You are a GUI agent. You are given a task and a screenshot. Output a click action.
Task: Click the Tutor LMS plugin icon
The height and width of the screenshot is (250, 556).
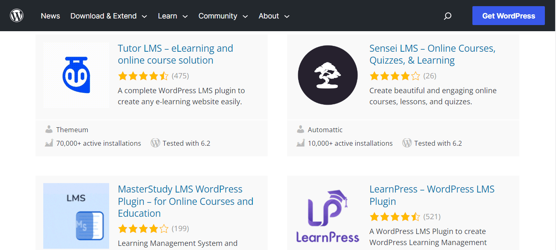tap(76, 75)
